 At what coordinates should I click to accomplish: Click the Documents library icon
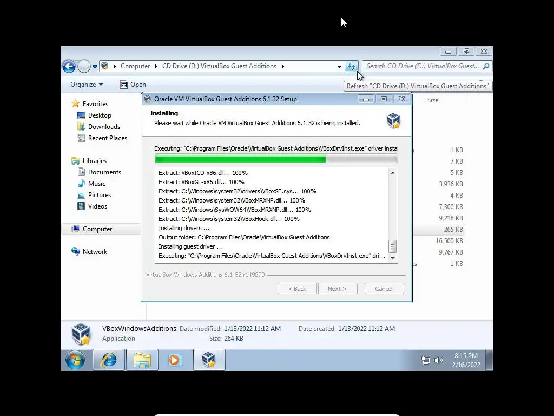(81, 172)
